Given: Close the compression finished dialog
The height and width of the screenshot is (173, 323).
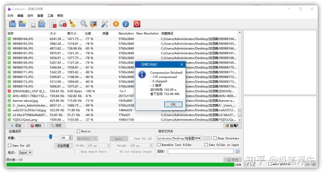Looking at the screenshot, I should point(182,65).
